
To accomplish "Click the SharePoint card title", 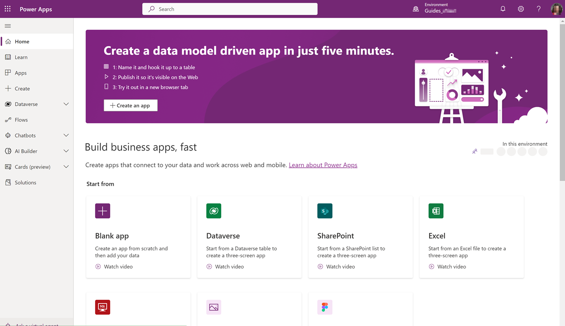I will [336, 236].
